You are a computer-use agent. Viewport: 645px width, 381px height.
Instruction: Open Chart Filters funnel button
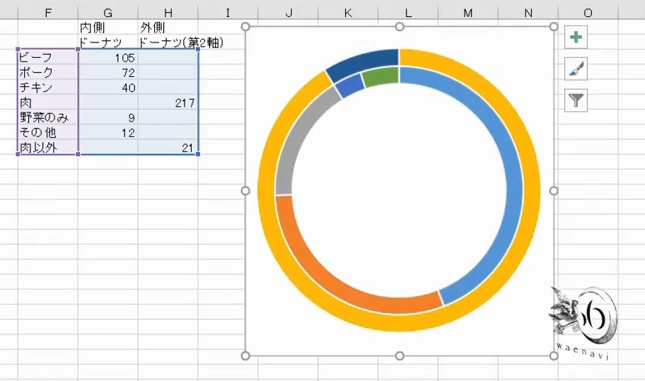(576, 100)
